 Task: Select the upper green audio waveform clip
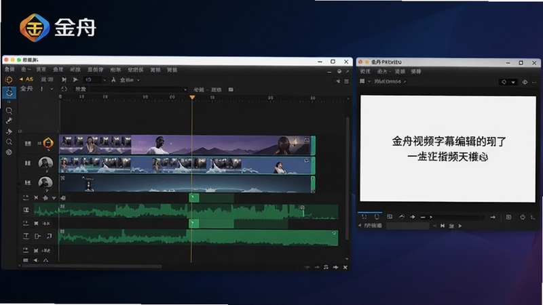point(186,211)
